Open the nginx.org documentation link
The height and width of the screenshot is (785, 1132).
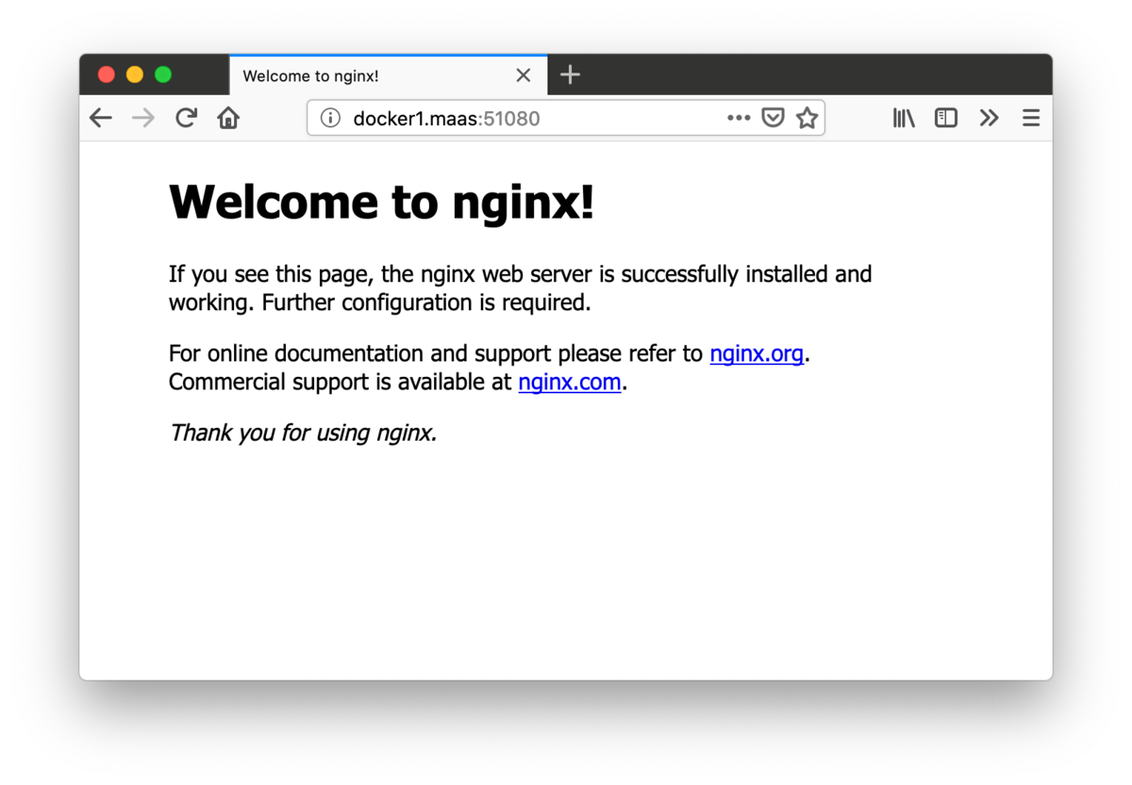point(757,353)
